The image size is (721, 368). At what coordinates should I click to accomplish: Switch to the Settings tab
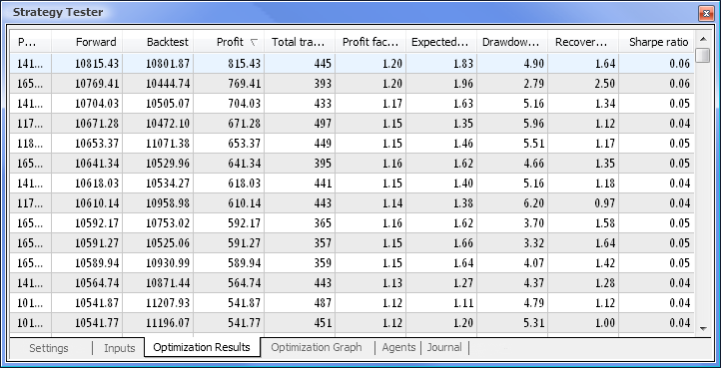point(49,348)
